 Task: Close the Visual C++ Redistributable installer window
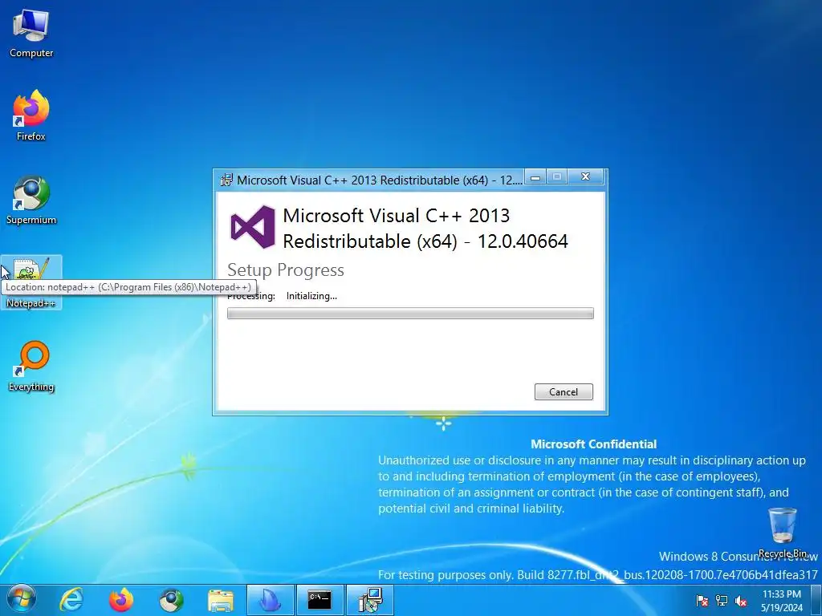585,177
